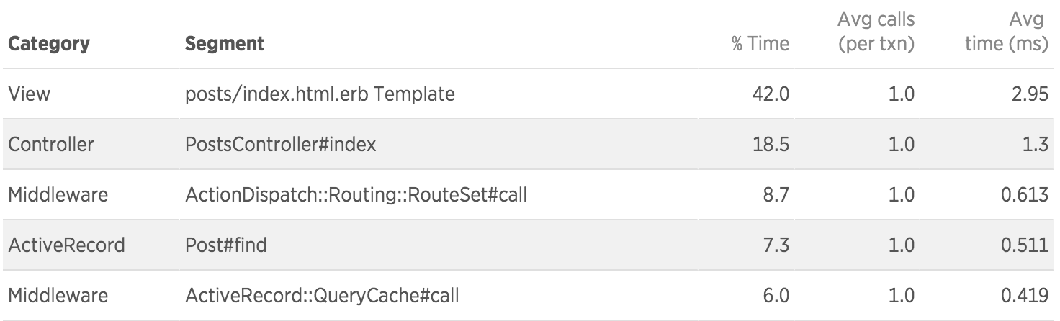The image size is (1060, 321).
Task: Click Middleware category in RouteSet row
Action: coord(58,194)
